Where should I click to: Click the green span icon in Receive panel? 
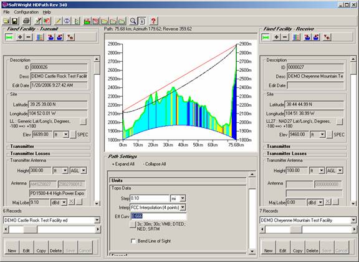click(266, 37)
